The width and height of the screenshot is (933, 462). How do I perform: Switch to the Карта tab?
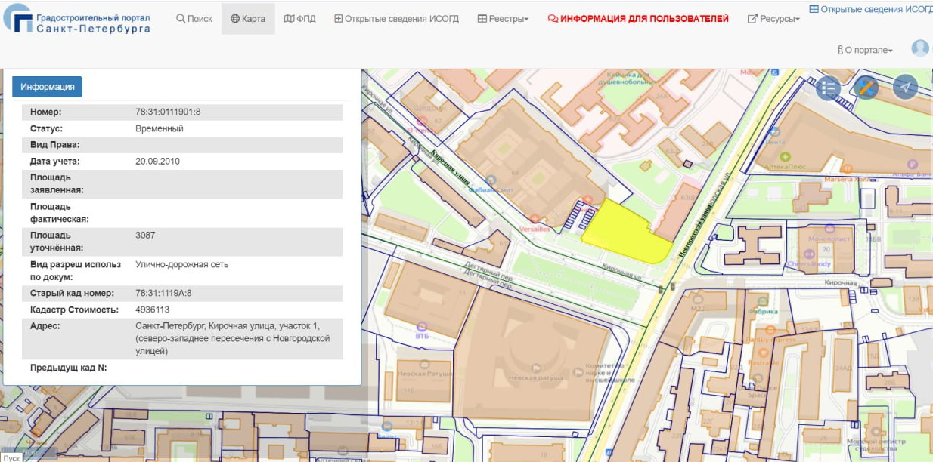[248, 19]
